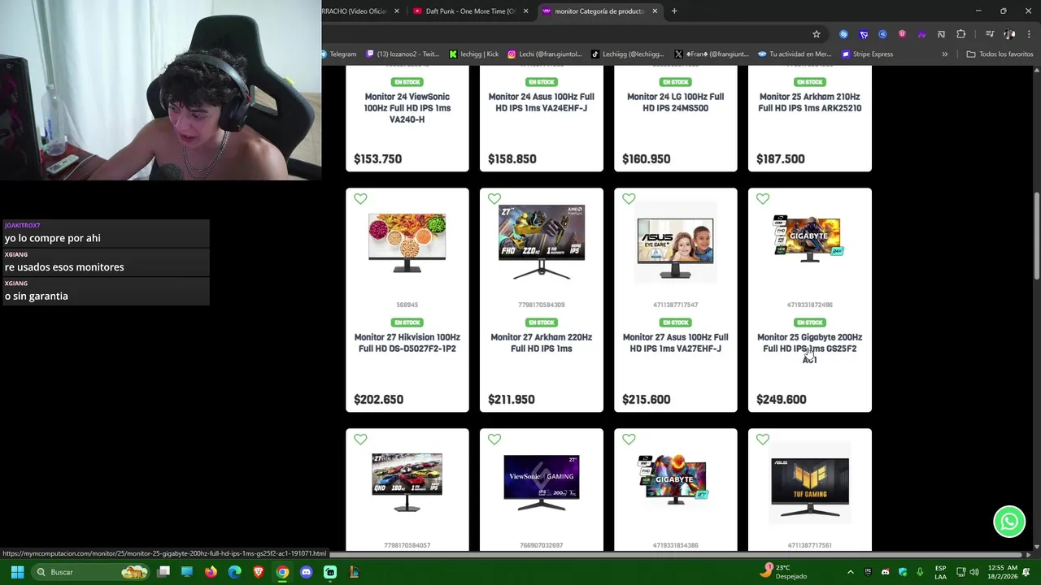Screen dimensions: 1041x585
Task: Click the tray microphone icon
Action: 920,572
